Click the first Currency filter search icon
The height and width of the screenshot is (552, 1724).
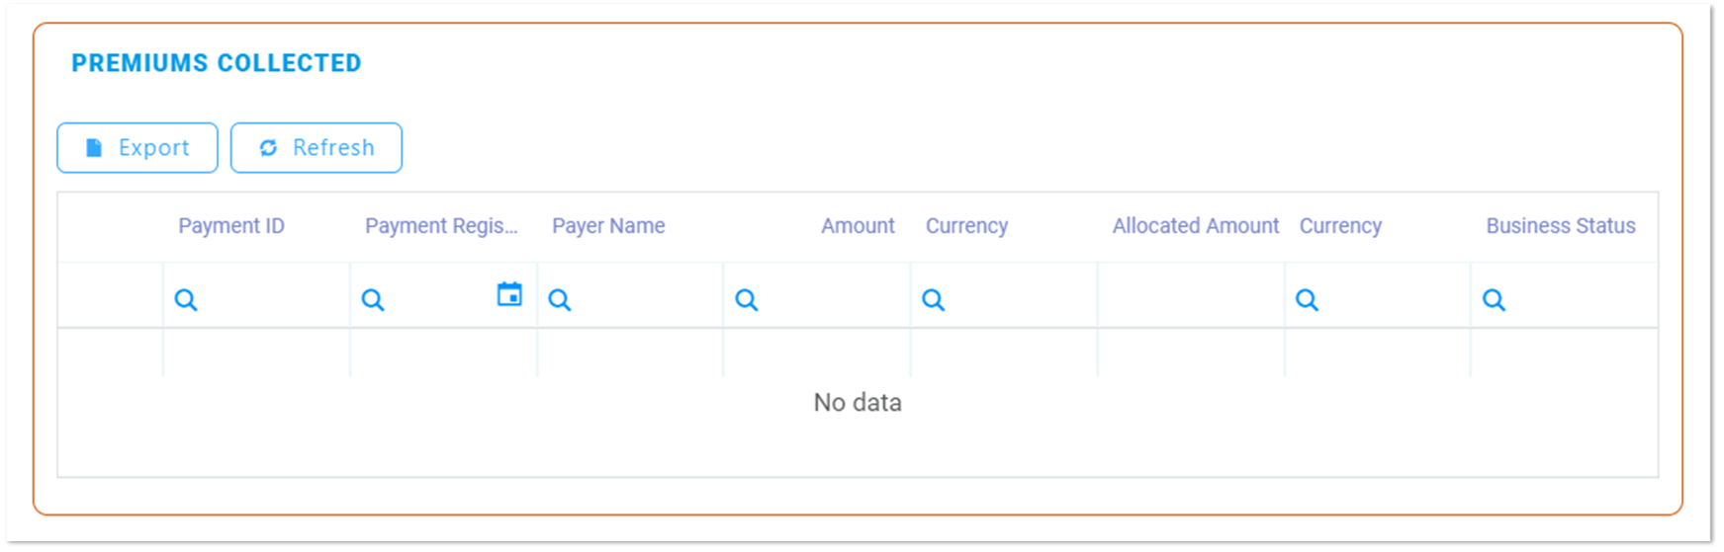click(934, 300)
